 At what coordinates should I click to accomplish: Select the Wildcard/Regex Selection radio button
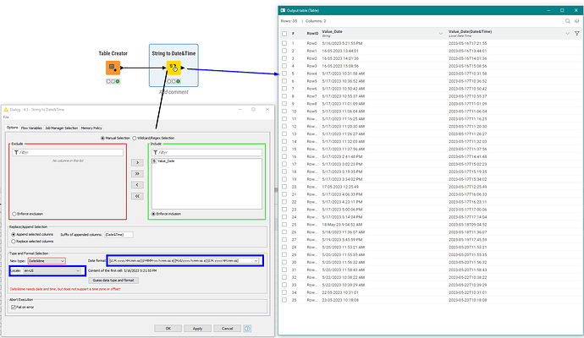click(135, 138)
